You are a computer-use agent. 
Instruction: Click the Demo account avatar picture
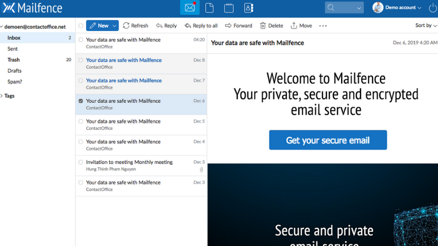377,7
